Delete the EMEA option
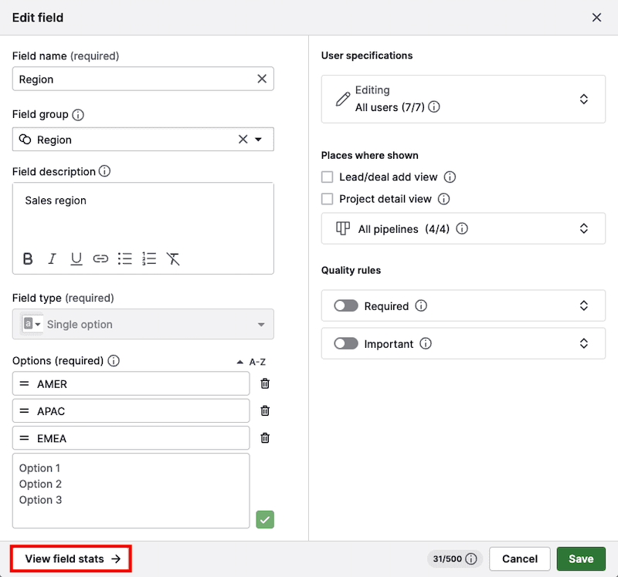 click(265, 438)
